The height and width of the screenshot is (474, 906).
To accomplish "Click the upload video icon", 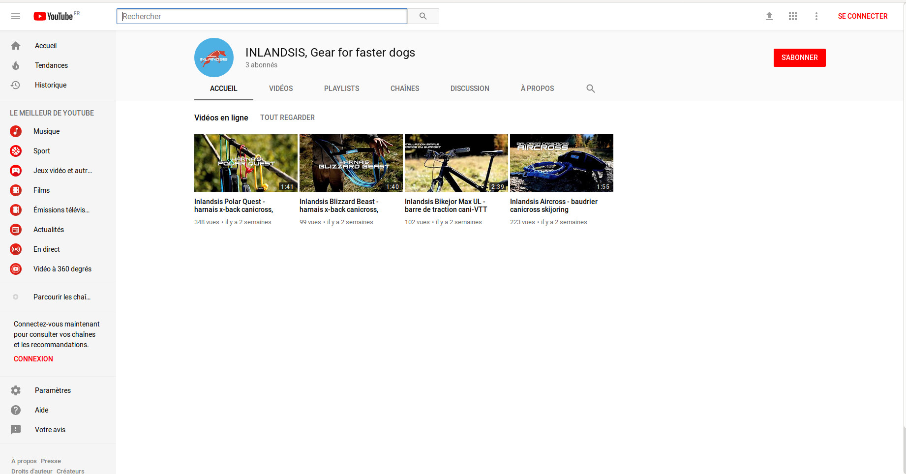I will 769,16.
